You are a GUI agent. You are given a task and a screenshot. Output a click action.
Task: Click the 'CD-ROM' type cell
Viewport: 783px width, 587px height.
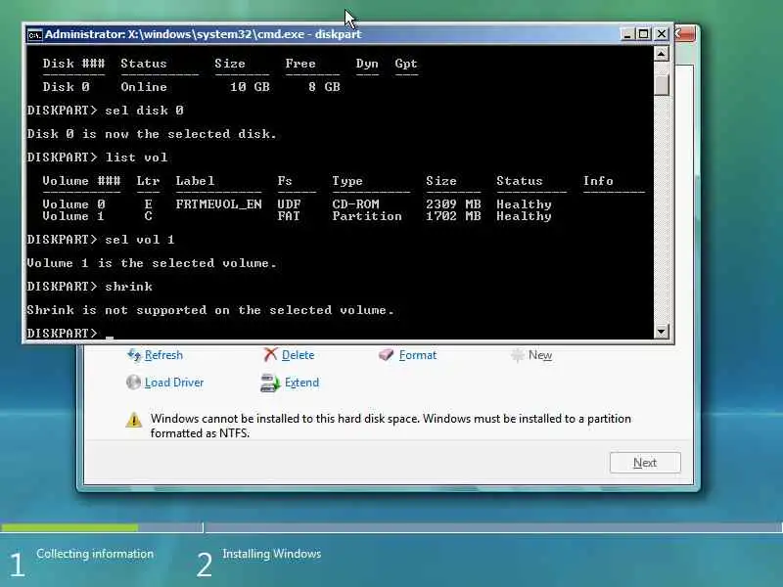click(x=355, y=204)
